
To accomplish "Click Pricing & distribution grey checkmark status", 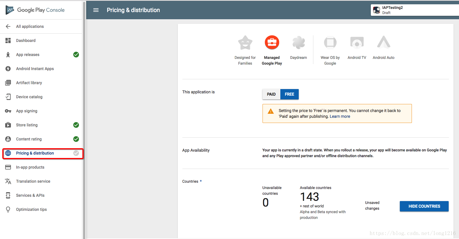I will tap(76, 153).
